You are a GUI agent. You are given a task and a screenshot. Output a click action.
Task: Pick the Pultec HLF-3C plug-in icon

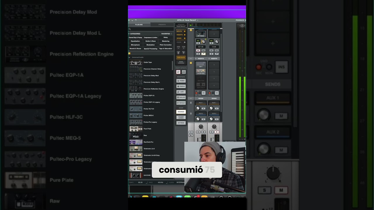click(x=136, y=109)
